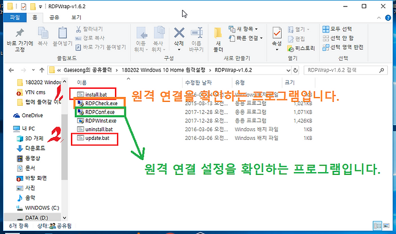
Task: Click the navigation pane scroll-down arrow
Action: coord(64,218)
